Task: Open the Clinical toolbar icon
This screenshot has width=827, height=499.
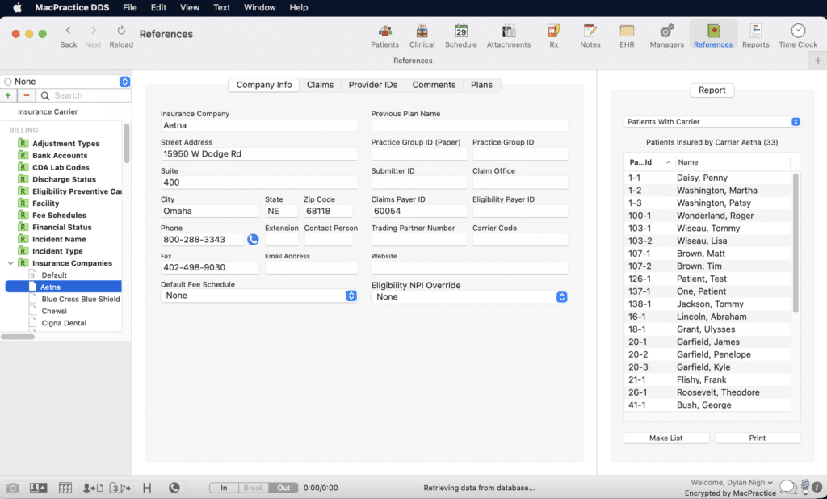Action: (x=422, y=36)
